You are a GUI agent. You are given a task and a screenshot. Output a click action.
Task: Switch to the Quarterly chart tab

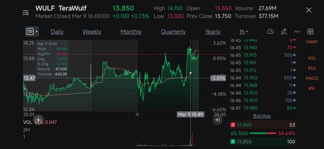(x=173, y=32)
